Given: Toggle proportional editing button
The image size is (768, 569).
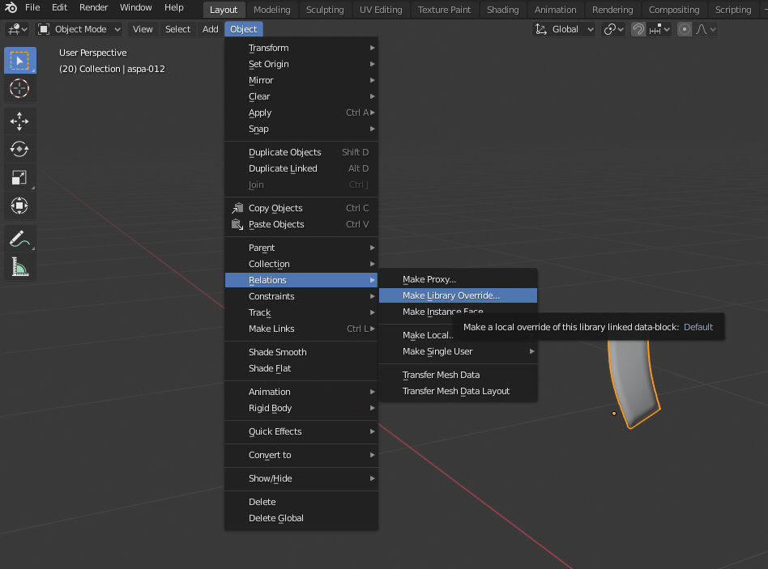Looking at the screenshot, I should click(x=685, y=29).
